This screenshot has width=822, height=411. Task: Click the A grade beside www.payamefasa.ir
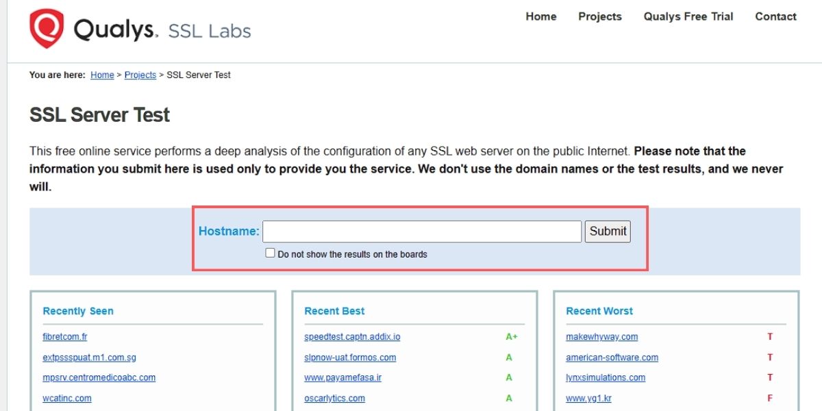pos(509,377)
